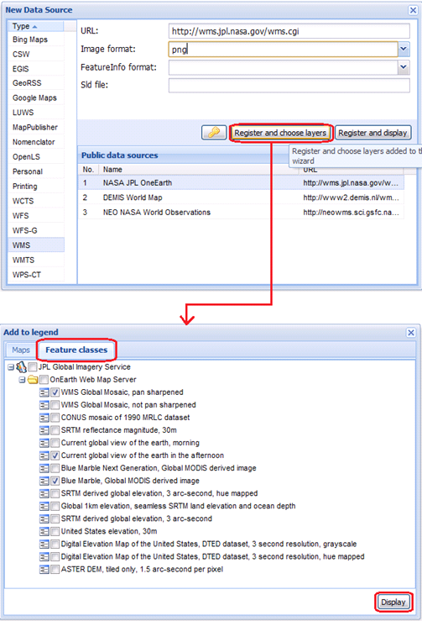
Task: Click layer icon beside Blue Marble Next Generation
Action: (44, 468)
